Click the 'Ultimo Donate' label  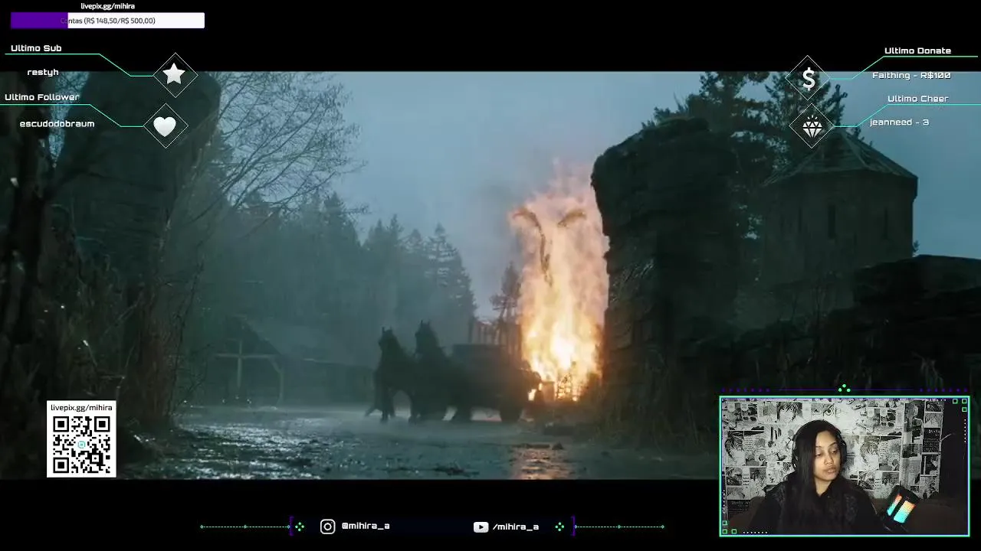click(917, 51)
